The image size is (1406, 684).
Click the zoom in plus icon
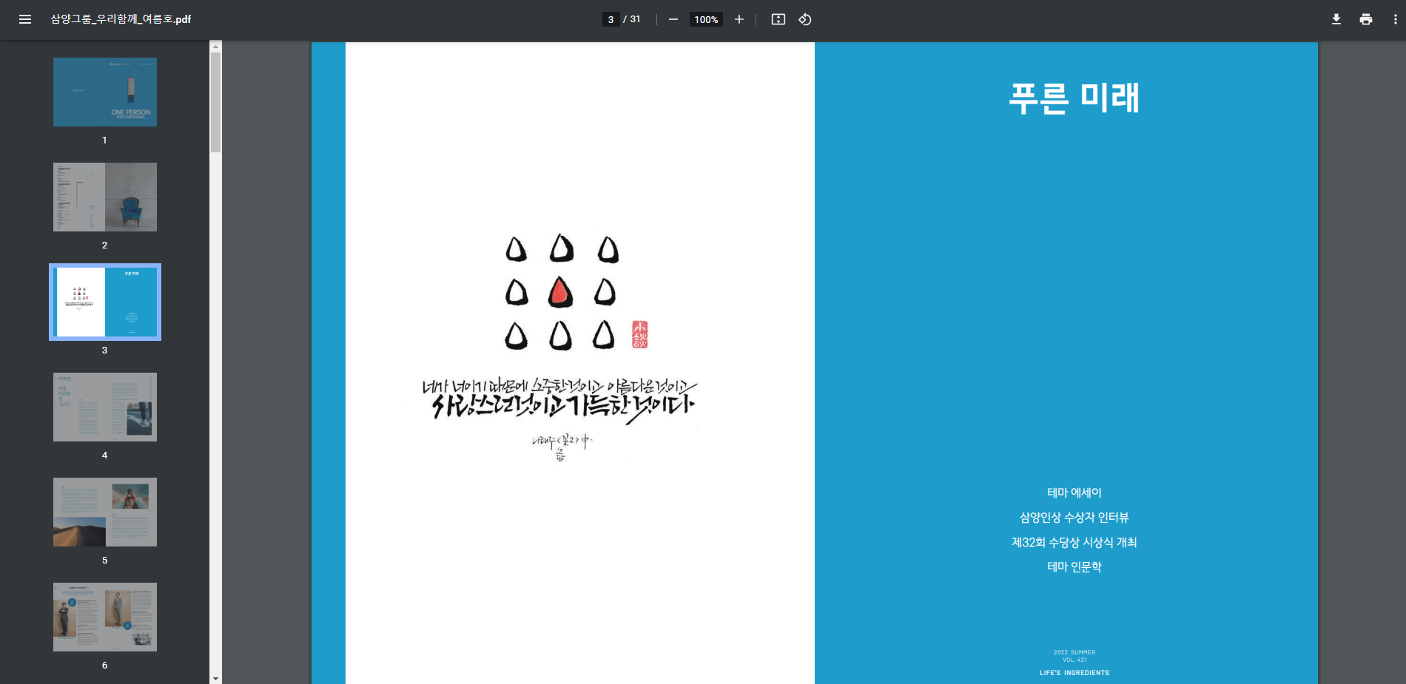coord(739,19)
